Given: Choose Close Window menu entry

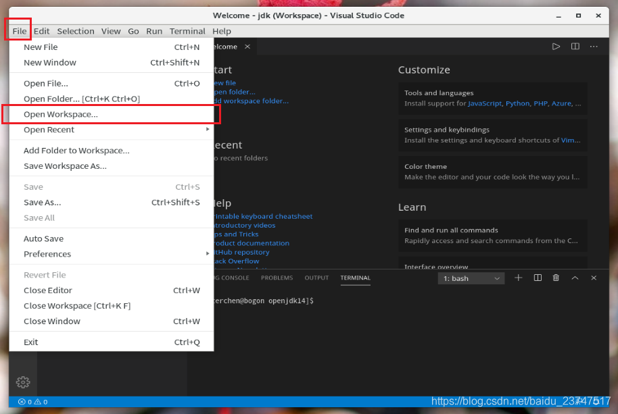Looking at the screenshot, I should pos(112,321).
